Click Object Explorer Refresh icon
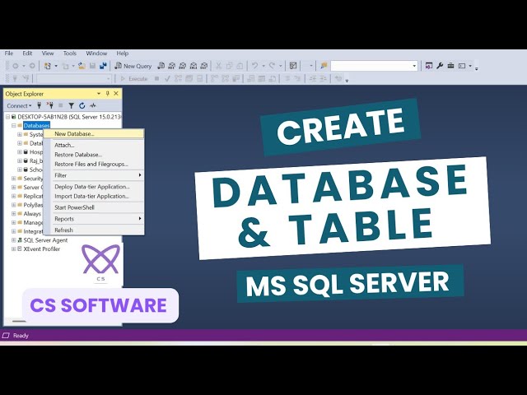Viewport: 527px width, 395px height. 82,105
